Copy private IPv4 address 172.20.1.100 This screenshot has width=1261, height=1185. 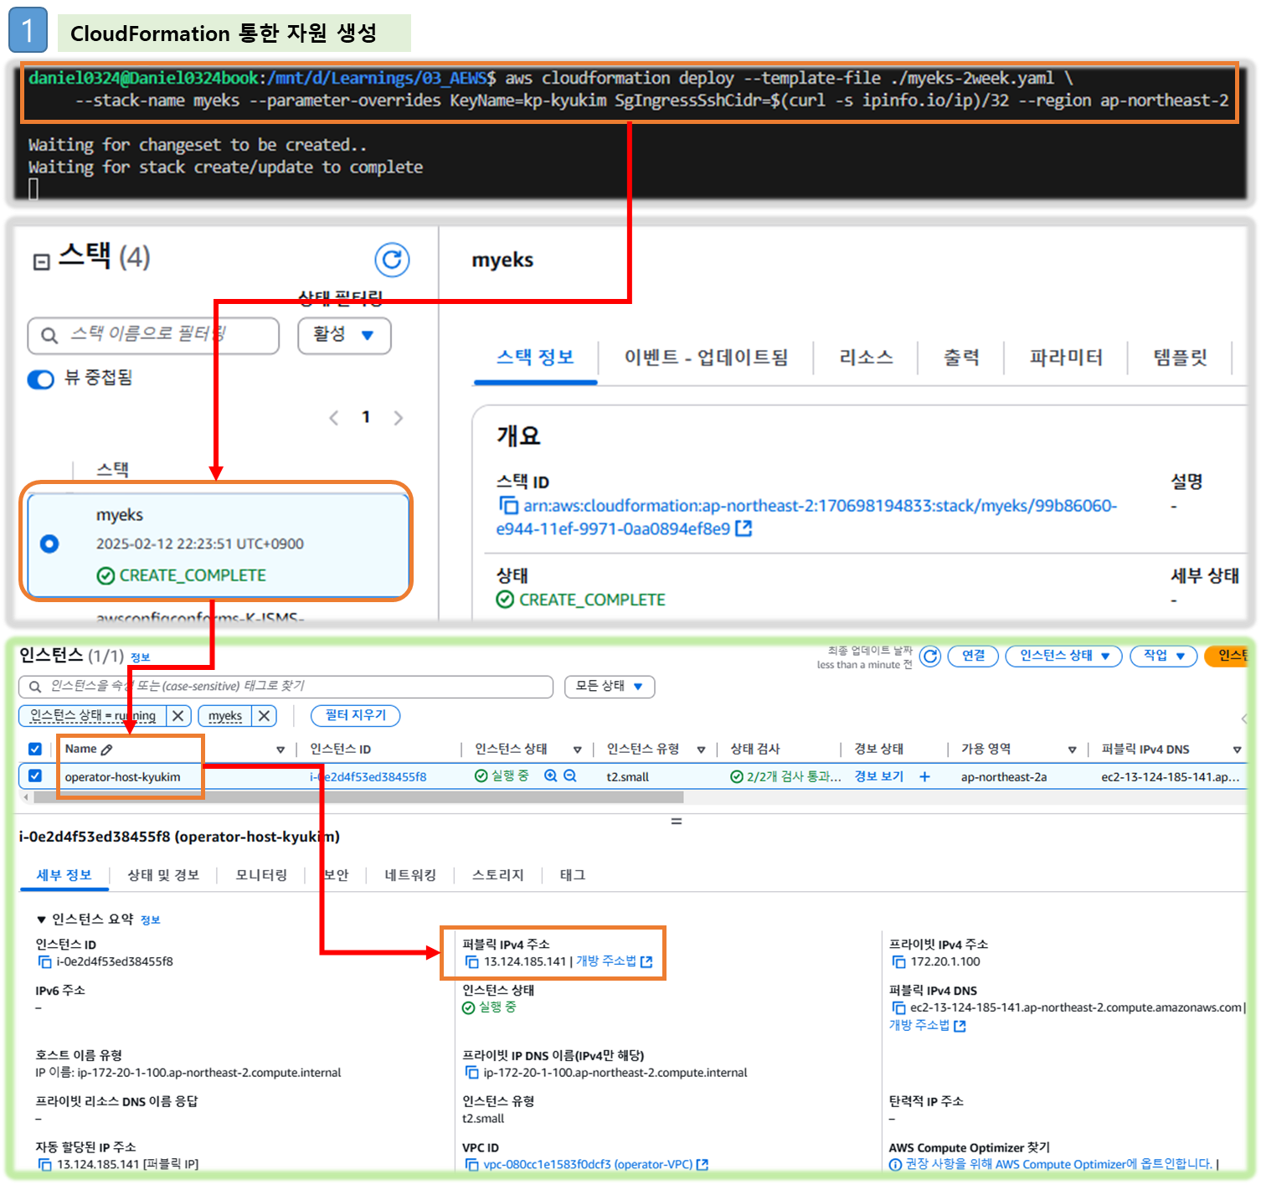tap(898, 962)
